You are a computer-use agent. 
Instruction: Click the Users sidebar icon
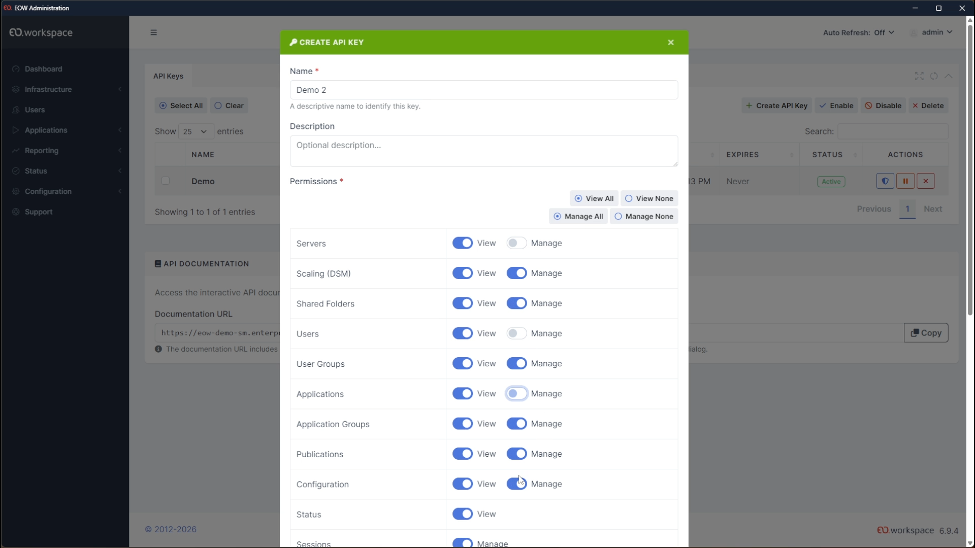16,110
